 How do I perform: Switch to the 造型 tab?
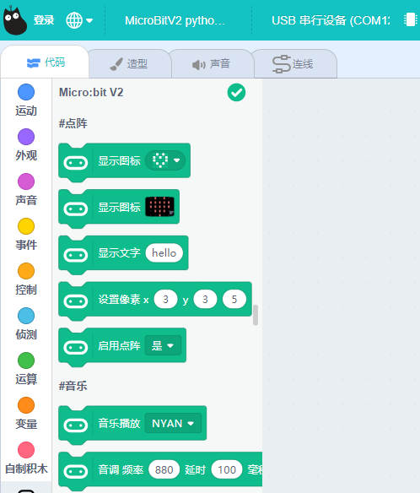130,64
